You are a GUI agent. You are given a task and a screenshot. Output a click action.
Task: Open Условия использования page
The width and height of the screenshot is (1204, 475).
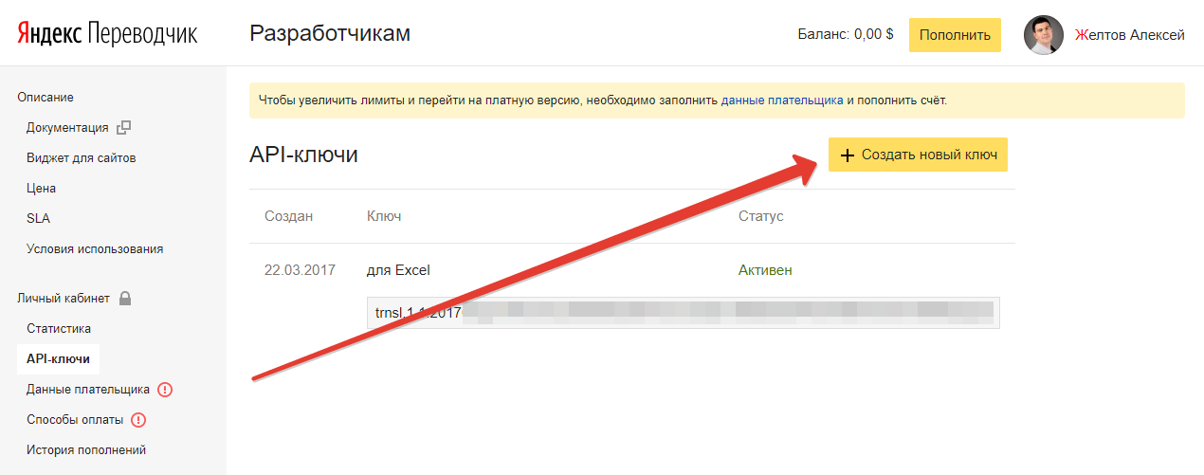[x=95, y=249]
